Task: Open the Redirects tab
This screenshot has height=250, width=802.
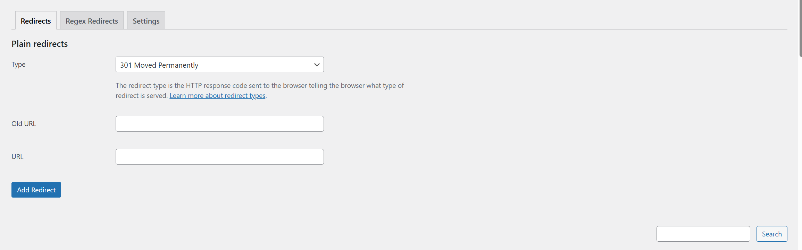Action: pyautogui.click(x=36, y=21)
